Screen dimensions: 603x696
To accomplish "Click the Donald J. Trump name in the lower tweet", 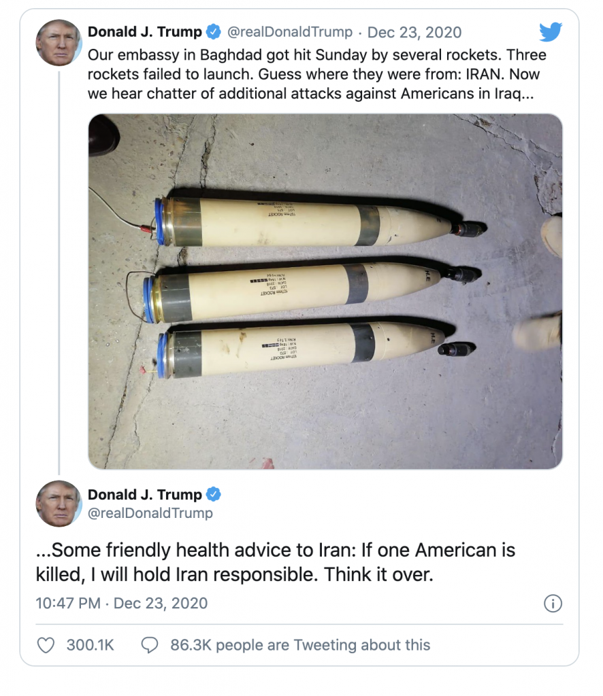I will [145, 495].
